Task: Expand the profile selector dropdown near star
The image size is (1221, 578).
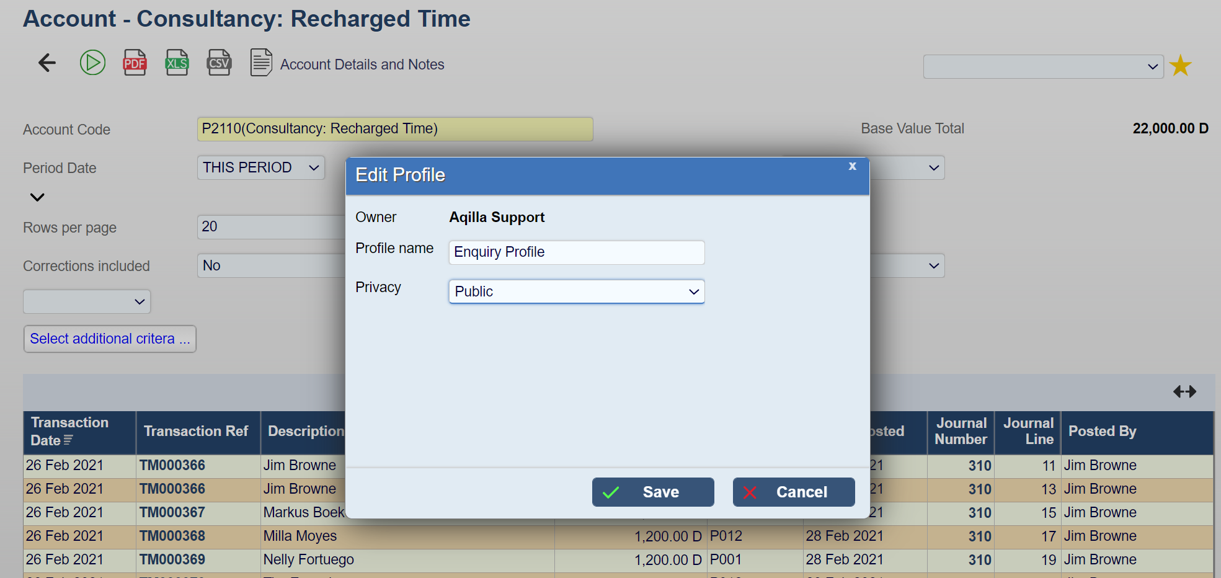Action: tap(1043, 66)
